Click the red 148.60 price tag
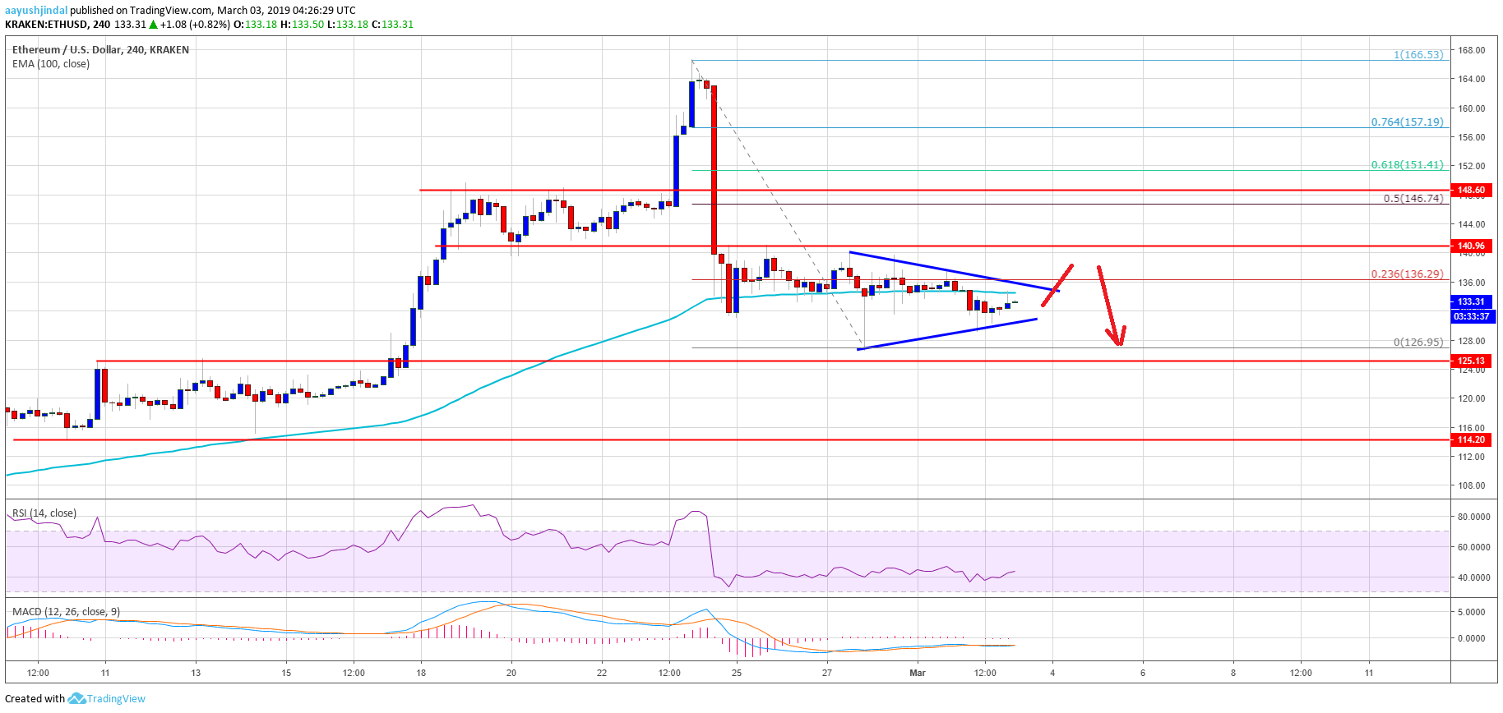Screen dimensions: 1503x713 click(x=1471, y=191)
